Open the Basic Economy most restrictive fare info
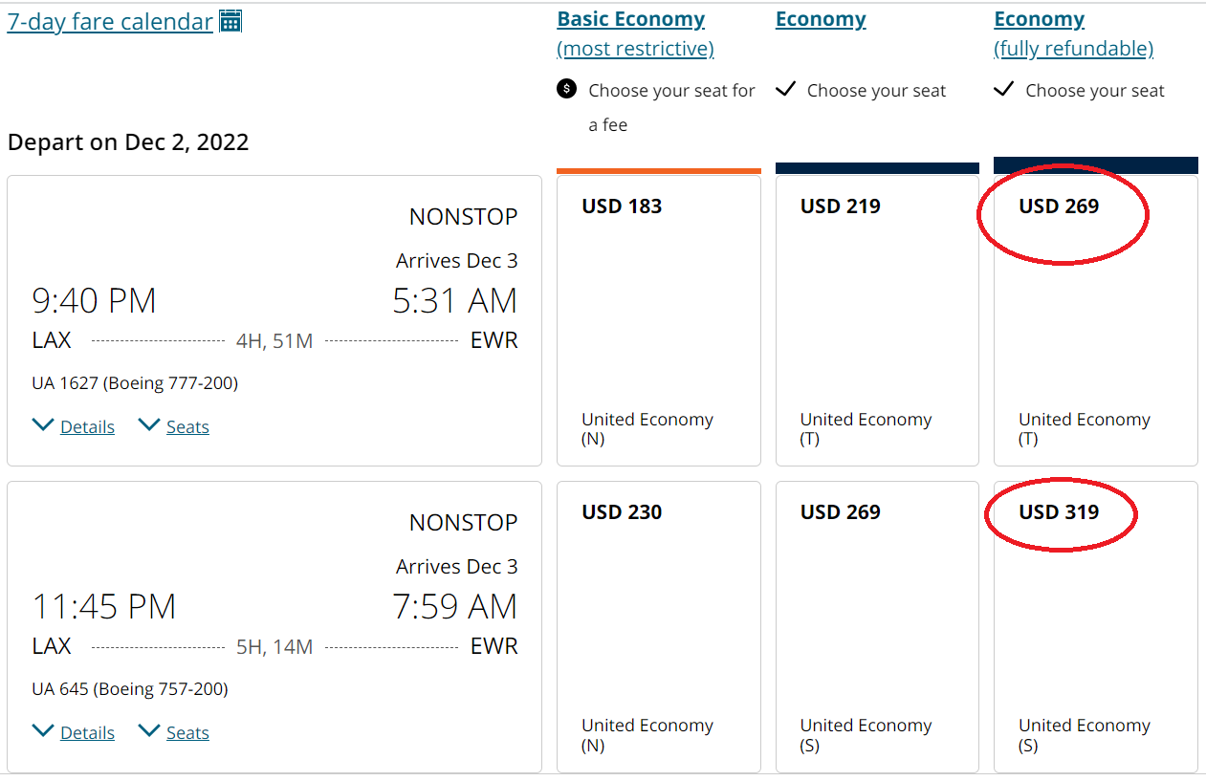This screenshot has height=781, width=1206. (x=634, y=48)
